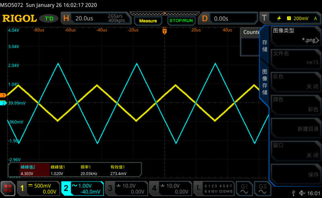Screen dimensions: 322x198
Task: Switch to the 图像存储 tab
Action: pyautogui.click(x=264, y=83)
